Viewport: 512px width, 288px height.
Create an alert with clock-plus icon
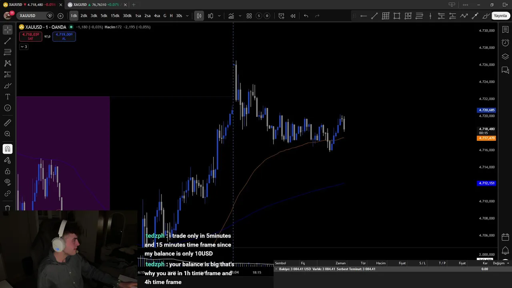pyautogui.click(x=282, y=16)
